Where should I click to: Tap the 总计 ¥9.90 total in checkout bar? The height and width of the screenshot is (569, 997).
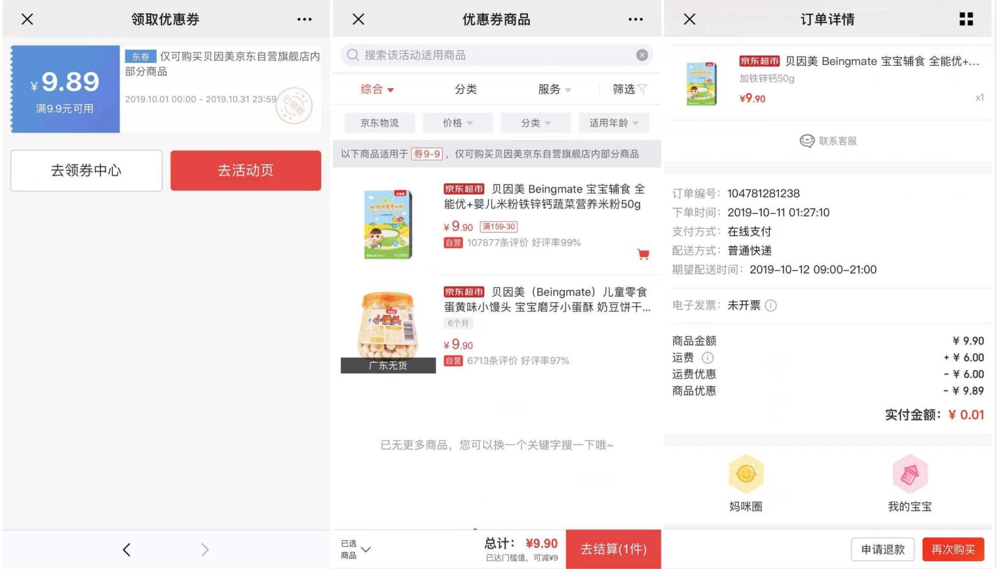coord(521,543)
